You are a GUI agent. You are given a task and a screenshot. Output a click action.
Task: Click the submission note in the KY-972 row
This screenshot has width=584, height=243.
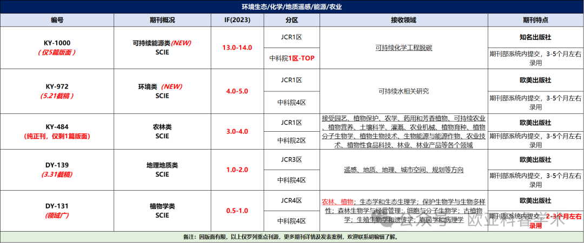pyautogui.click(x=535, y=102)
